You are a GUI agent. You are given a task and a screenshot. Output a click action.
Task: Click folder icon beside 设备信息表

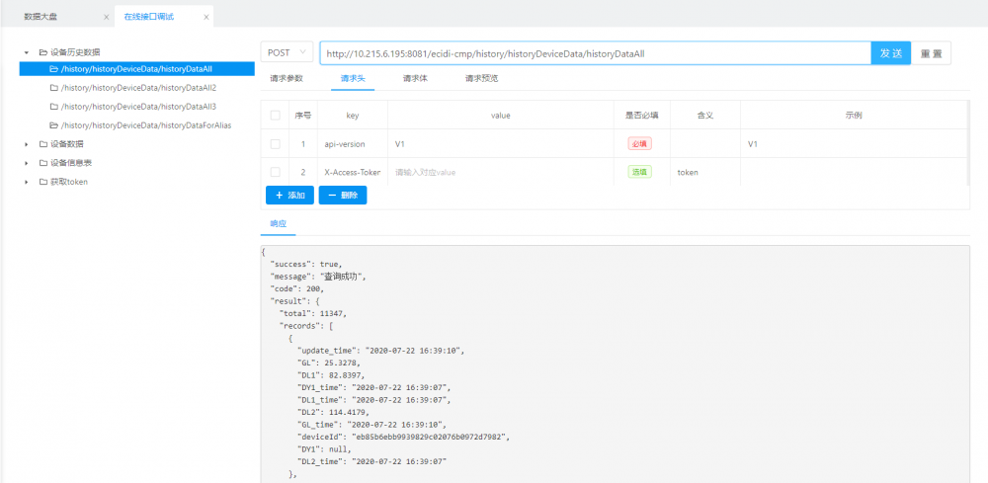tap(42, 163)
